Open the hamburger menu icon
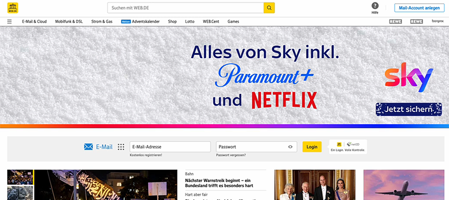The height and width of the screenshot is (200, 449). coord(10,21)
